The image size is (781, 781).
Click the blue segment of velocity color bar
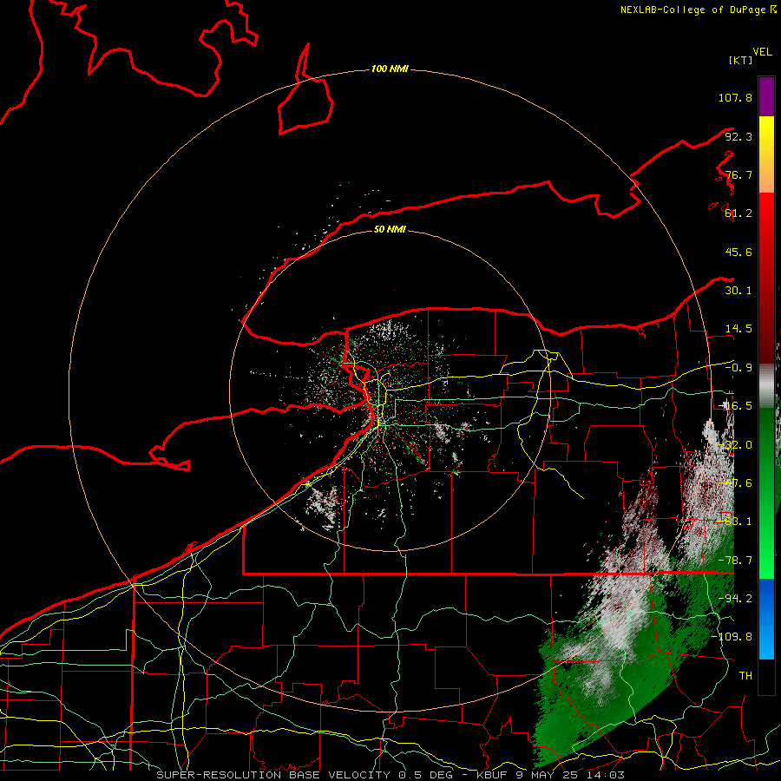point(766,619)
